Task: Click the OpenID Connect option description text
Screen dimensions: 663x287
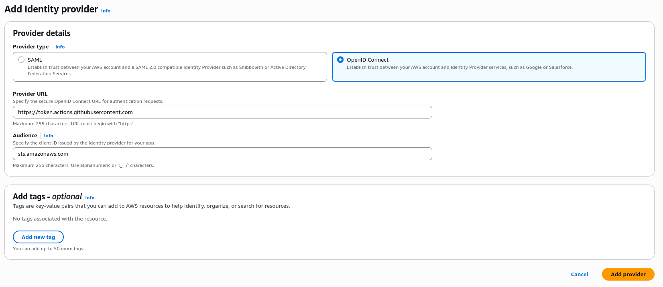Action: (459, 67)
